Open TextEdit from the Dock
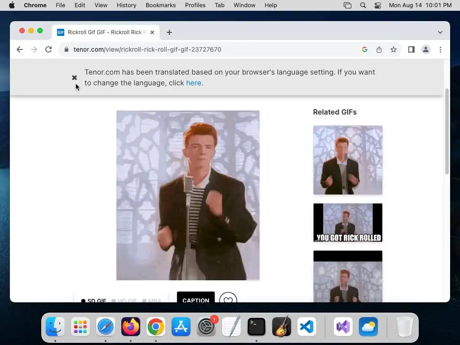Screen dimensions: 460x345 tap(231, 327)
